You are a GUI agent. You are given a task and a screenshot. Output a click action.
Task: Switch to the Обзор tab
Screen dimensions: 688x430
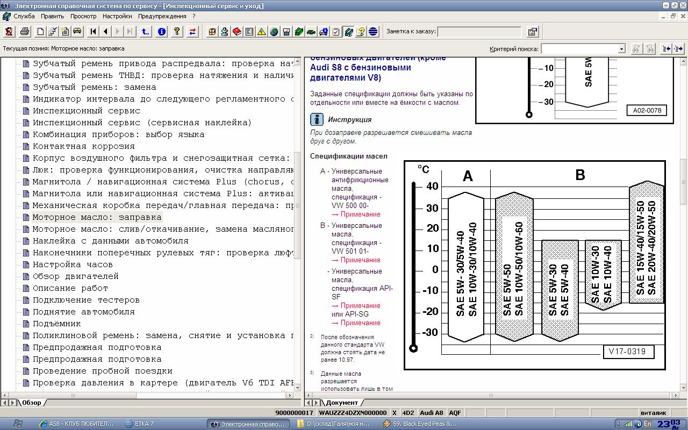(x=31, y=403)
